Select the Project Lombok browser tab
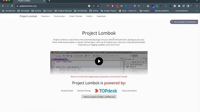200x112 pixels. (x=29, y=1)
